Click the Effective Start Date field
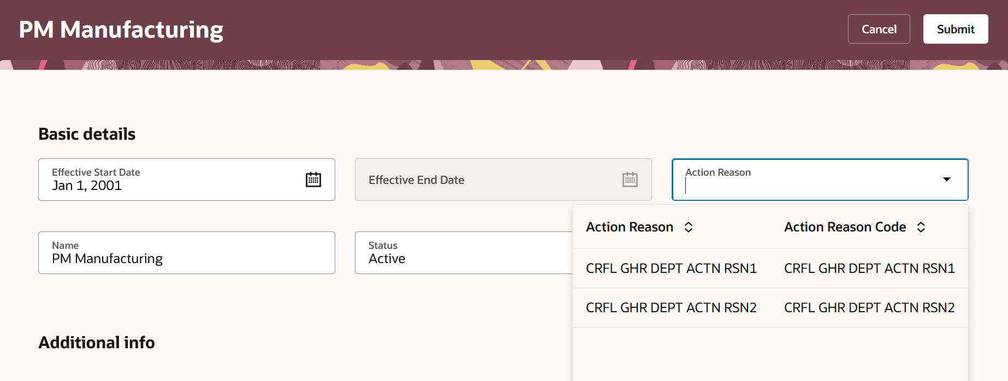Viewport: 1008px width, 381px height. click(x=187, y=180)
